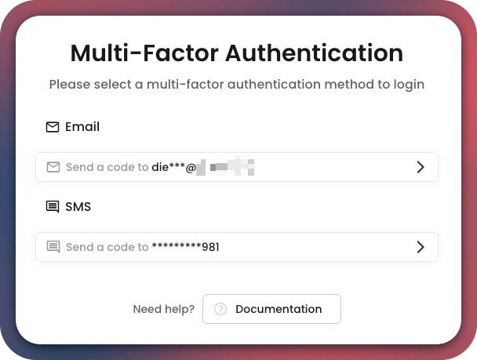Click the envelope icon inside the email code row
The image size is (477, 360).
[x=53, y=167]
